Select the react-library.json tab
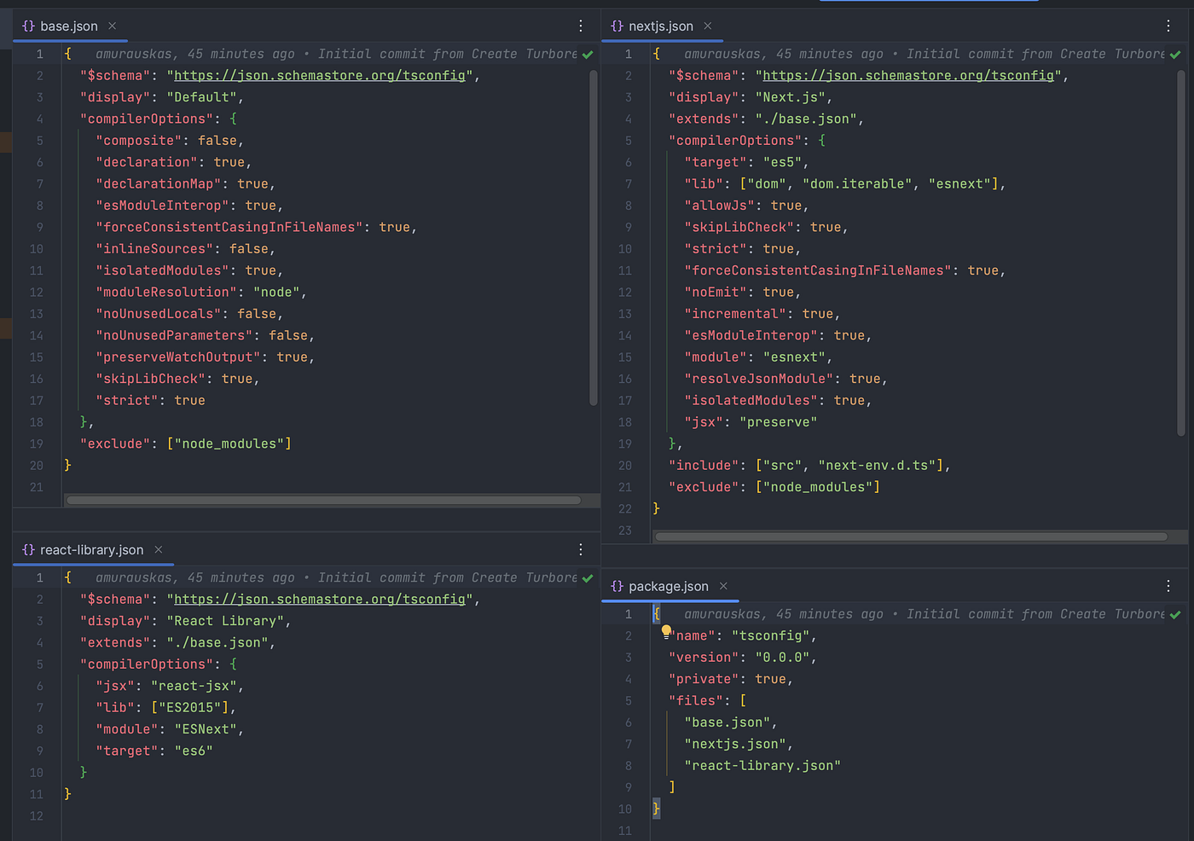1194x841 pixels. coord(91,550)
